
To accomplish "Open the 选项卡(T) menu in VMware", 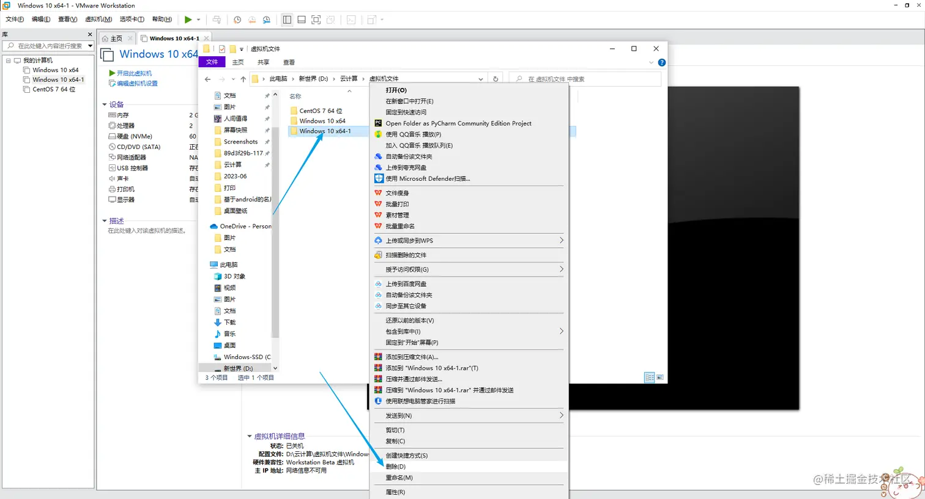I will pos(132,20).
